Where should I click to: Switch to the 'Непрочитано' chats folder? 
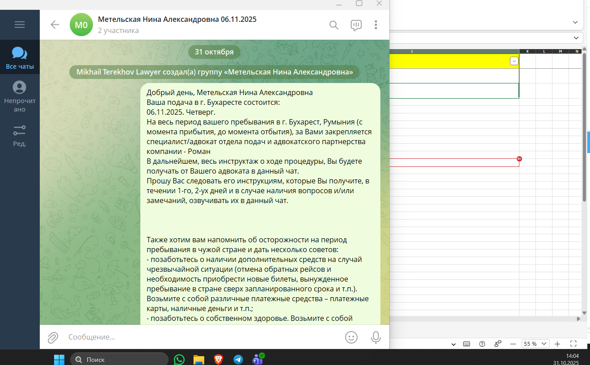pyautogui.click(x=20, y=97)
